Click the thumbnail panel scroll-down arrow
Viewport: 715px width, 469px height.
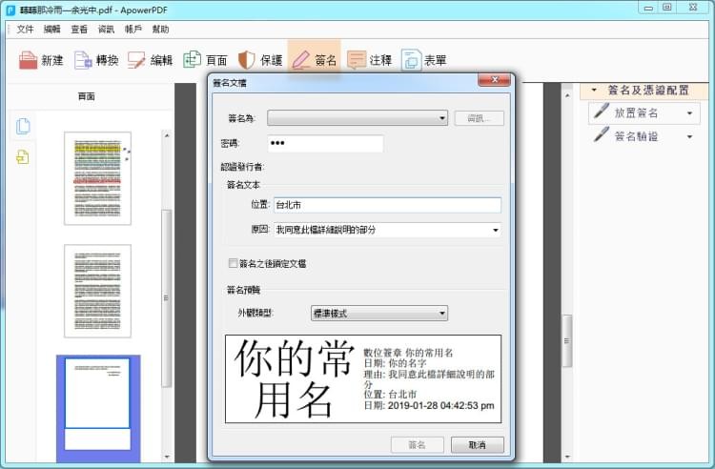coord(167,457)
